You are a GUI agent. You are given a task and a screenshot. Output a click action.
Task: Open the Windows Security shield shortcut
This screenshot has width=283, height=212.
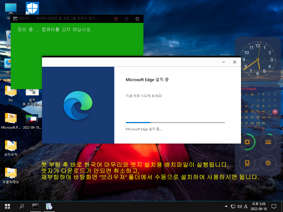tap(32, 8)
